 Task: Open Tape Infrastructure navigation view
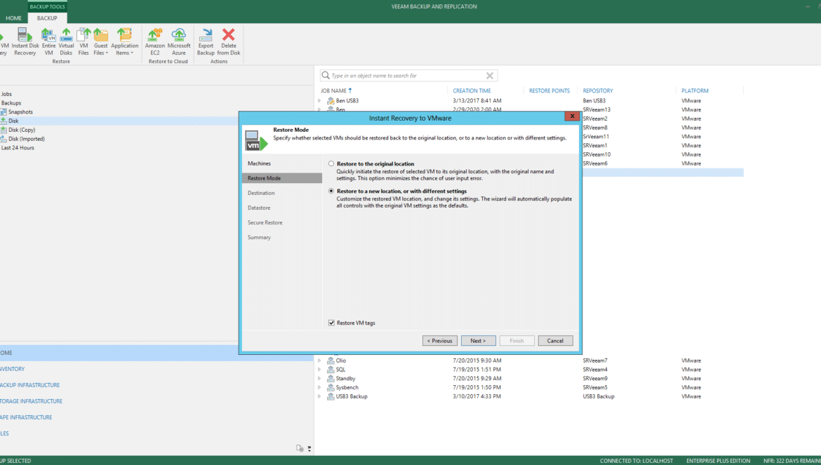26,417
